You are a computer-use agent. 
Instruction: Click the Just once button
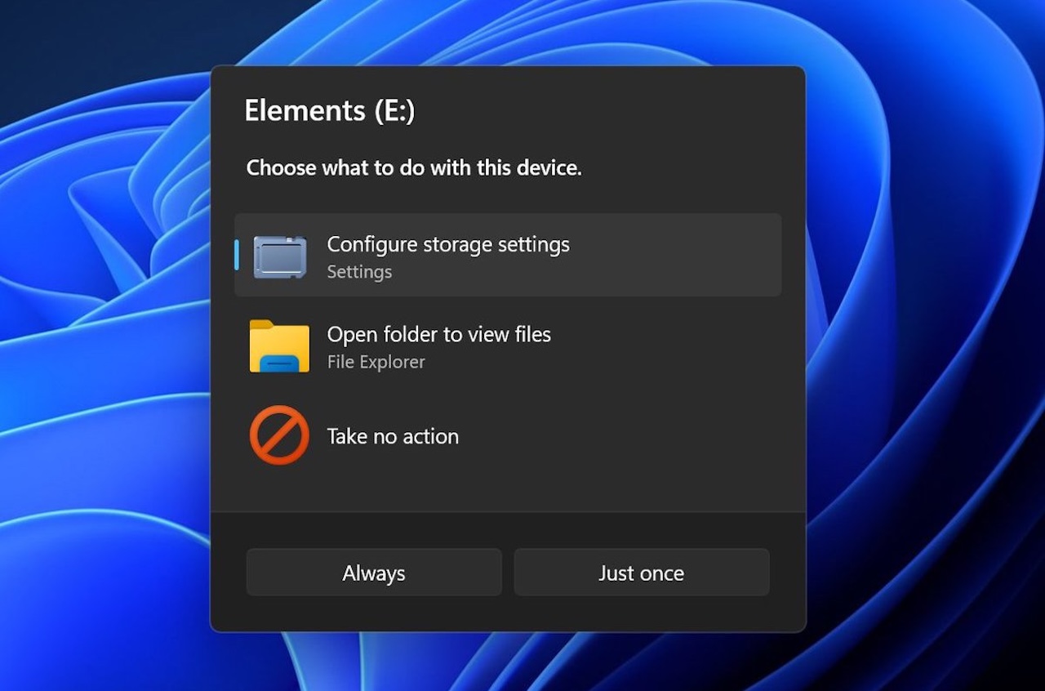click(642, 573)
